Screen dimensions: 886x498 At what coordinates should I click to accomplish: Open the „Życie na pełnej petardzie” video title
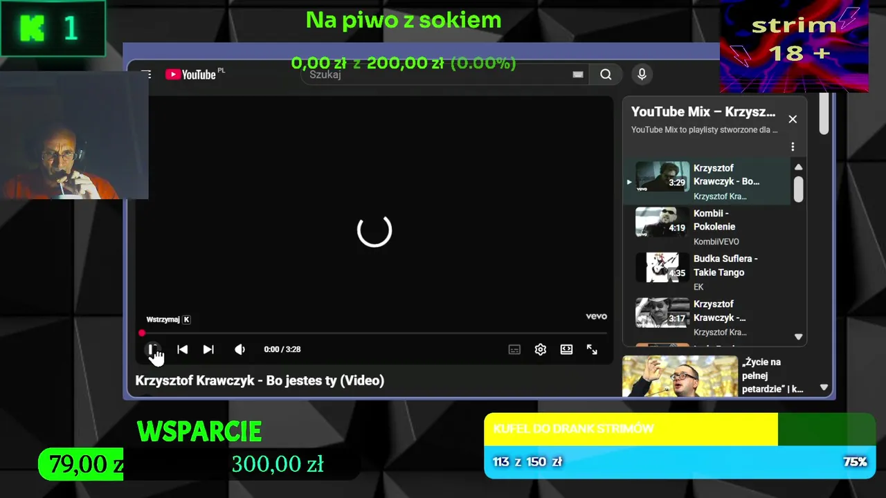(772, 376)
